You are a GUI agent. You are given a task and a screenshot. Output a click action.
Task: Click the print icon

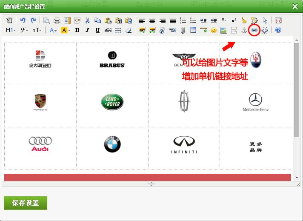[x=57, y=20]
